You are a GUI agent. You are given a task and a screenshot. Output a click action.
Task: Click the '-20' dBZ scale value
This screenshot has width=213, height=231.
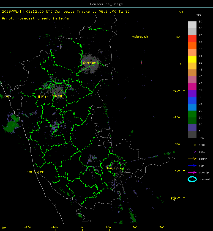point(201,138)
